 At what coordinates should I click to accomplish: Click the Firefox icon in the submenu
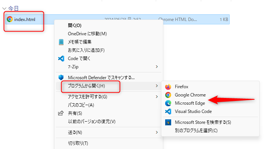[168, 87]
